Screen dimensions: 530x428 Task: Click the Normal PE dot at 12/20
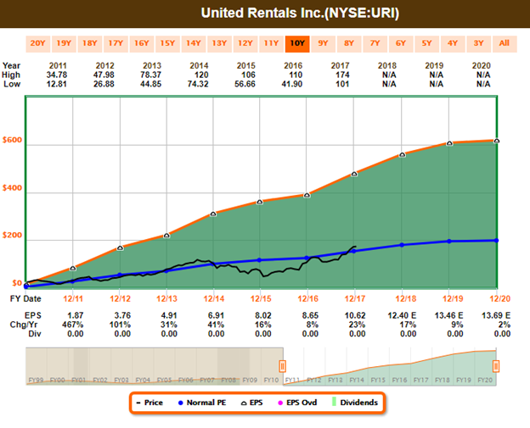tap(496, 241)
